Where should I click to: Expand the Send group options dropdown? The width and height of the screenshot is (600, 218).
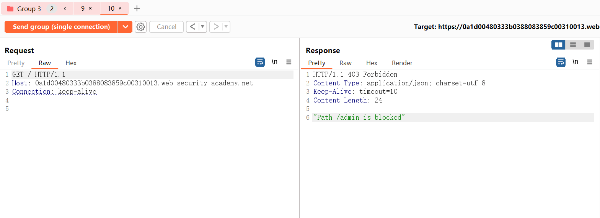125,27
